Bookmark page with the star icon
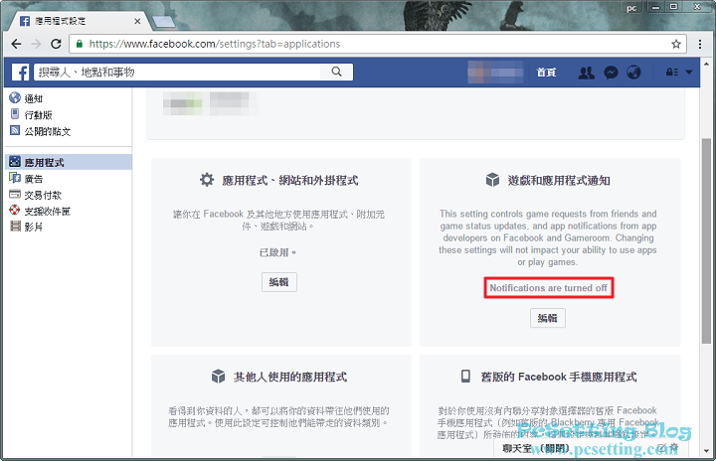This screenshot has height=461, width=716. point(676,44)
